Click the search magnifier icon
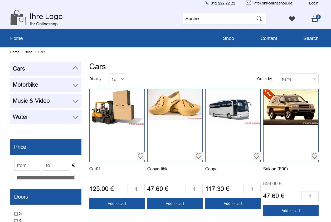This screenshot has height=222, width=331. tap(259, 19)
